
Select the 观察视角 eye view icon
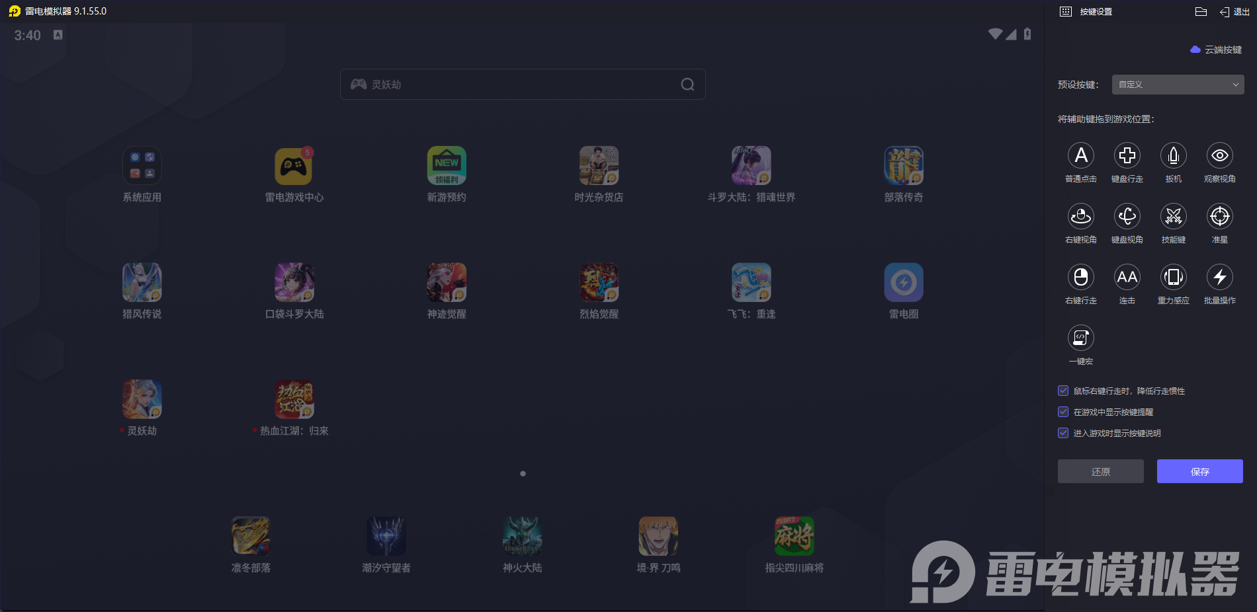[1220, 155]
